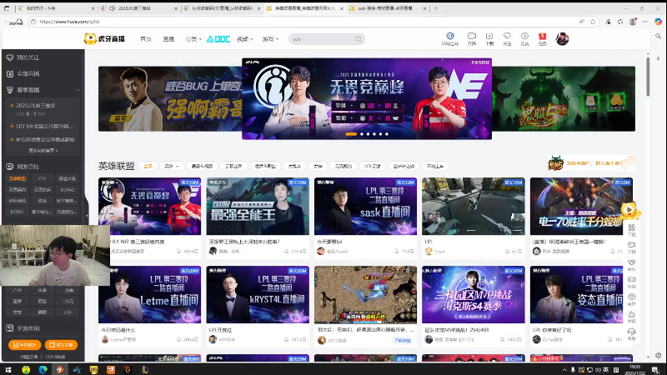The height and width of the screenshot is (375, 667).
Task: Go to first banner slide indicator
Action: tap(351, 134)
